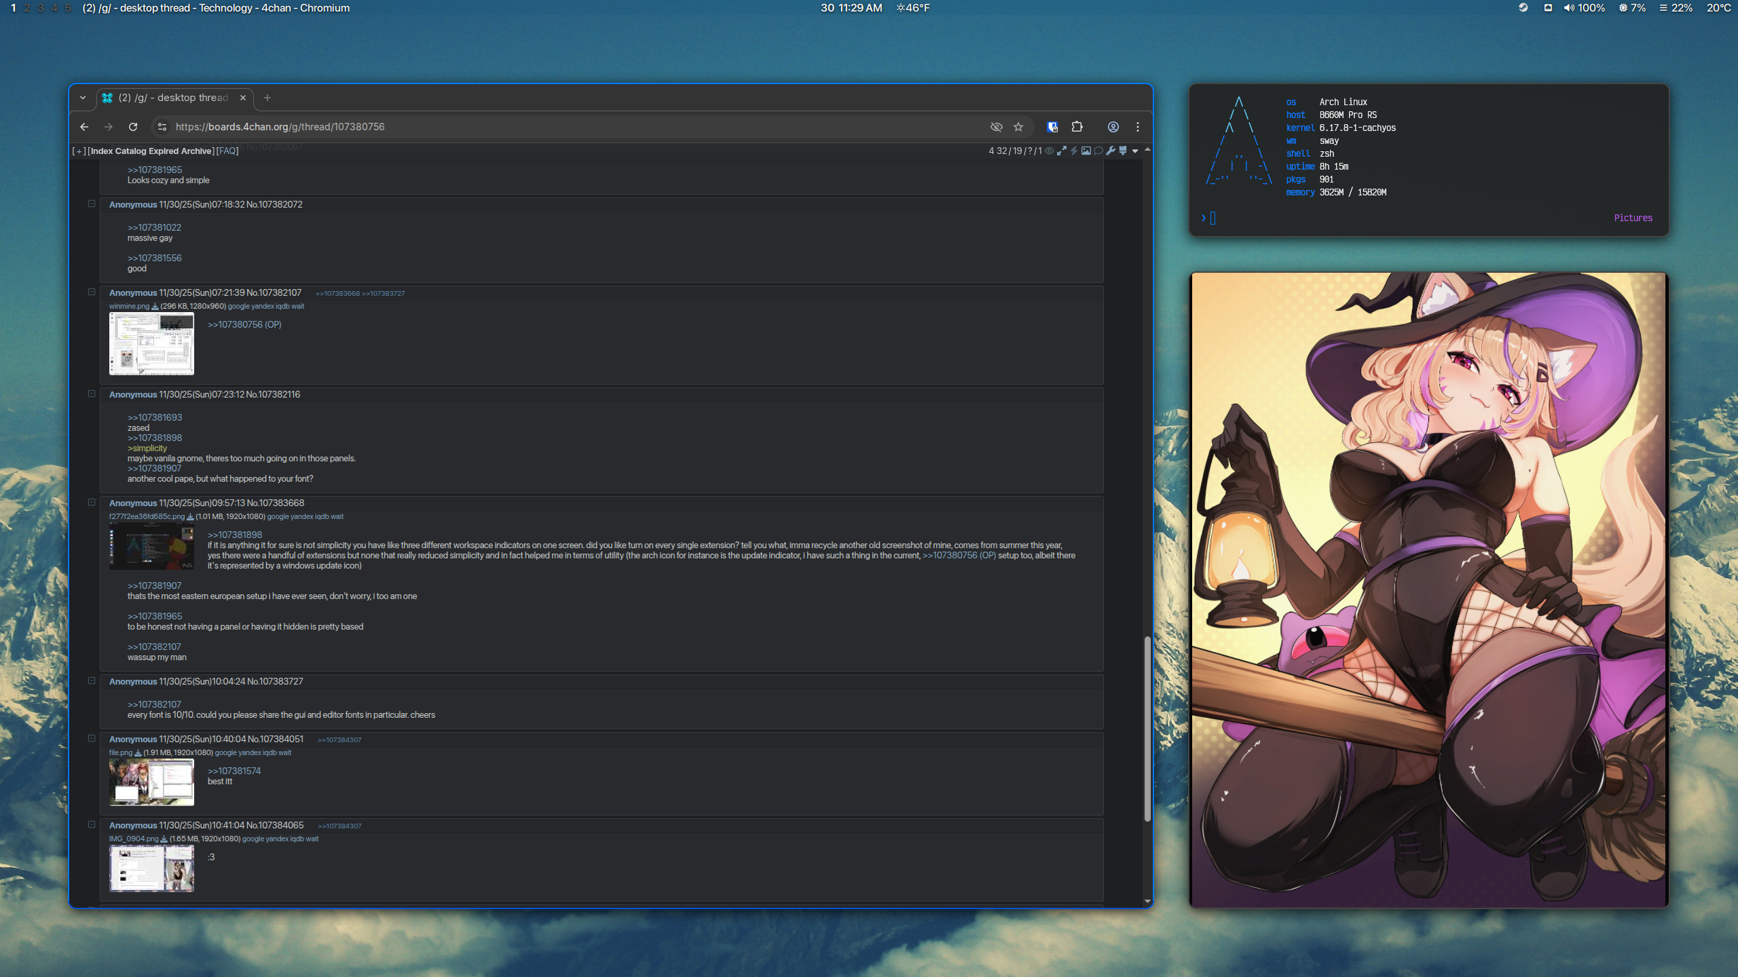Expand file.png thumbnail image

tap(151, 782)
